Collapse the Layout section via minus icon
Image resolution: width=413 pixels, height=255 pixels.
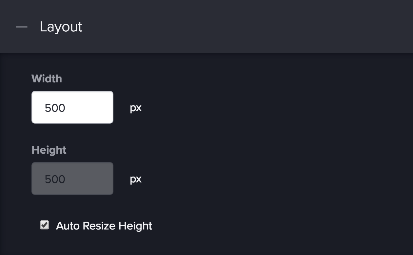click(22, 27)
